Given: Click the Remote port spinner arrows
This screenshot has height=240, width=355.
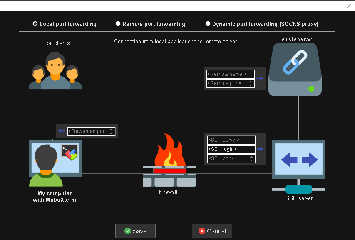Looking at the screenshot, I should pyautogui.click(x=251, y=83).
